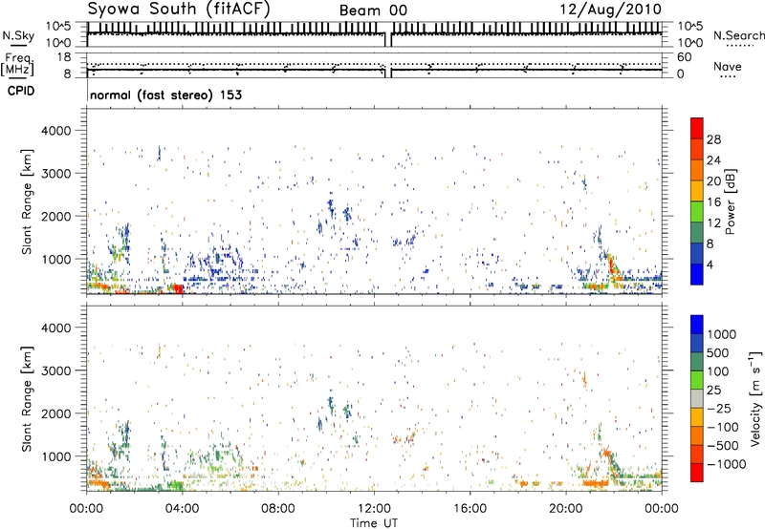Click the "18" tick on the frequency axis
765x529 pixels.
click(64, 57)
